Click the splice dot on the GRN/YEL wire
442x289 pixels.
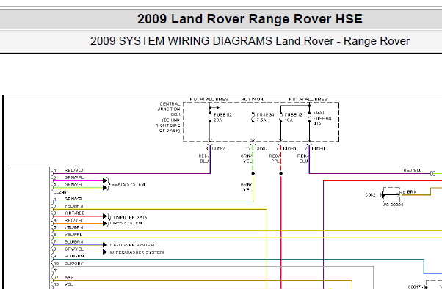tap(253, 174)
